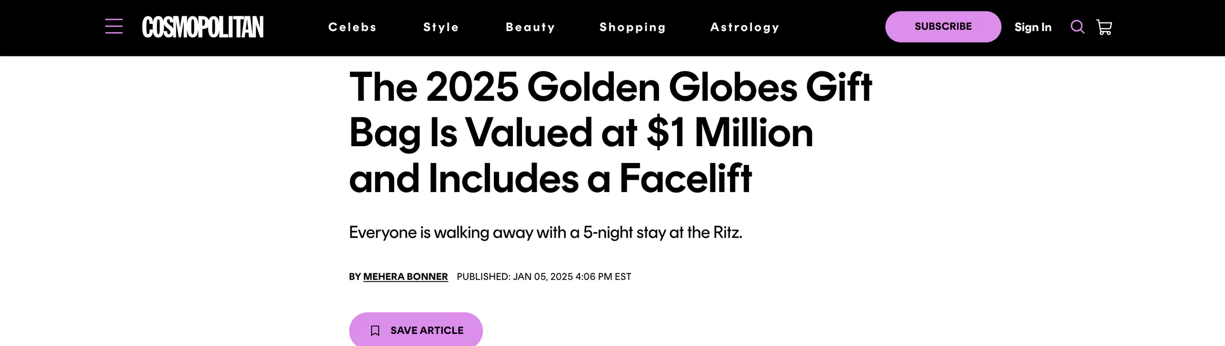View the shopping cart

tap(1104, 27)
